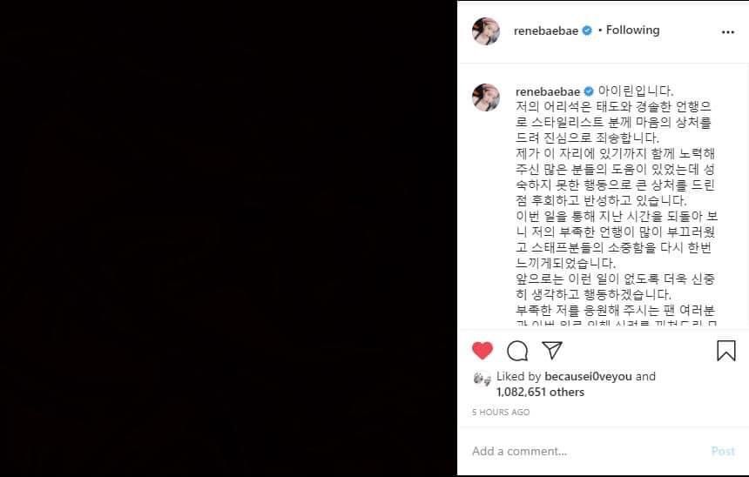Open becausei0veyou liker profile

point(588,376)
